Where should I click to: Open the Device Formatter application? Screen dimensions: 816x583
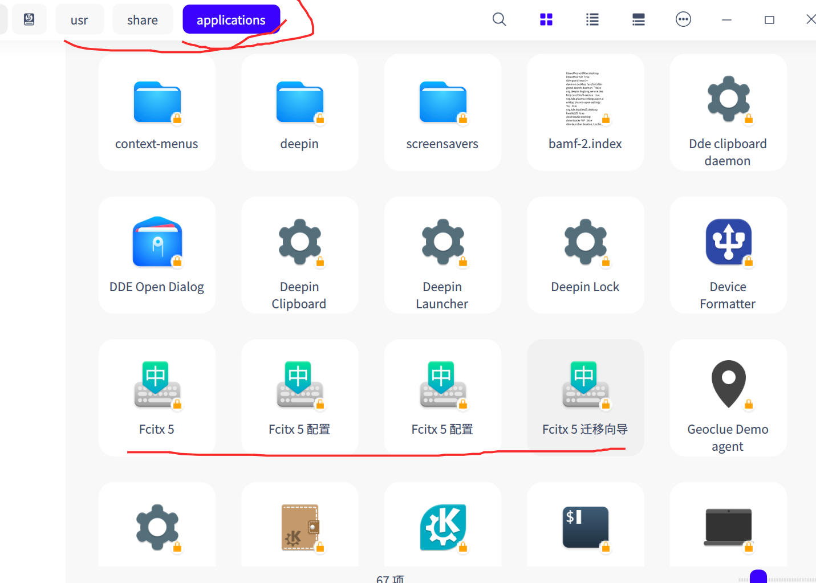(x=728, y=255)
